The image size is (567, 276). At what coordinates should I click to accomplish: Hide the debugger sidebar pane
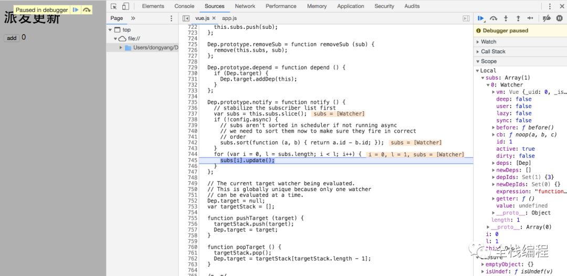click(x=466, y=18)
